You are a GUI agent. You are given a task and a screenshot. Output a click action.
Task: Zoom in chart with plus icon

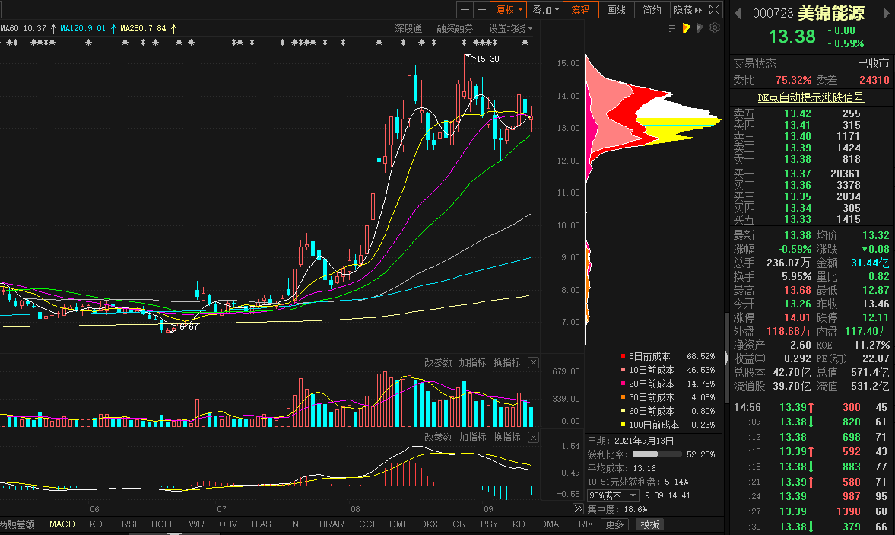click(465, 10)
